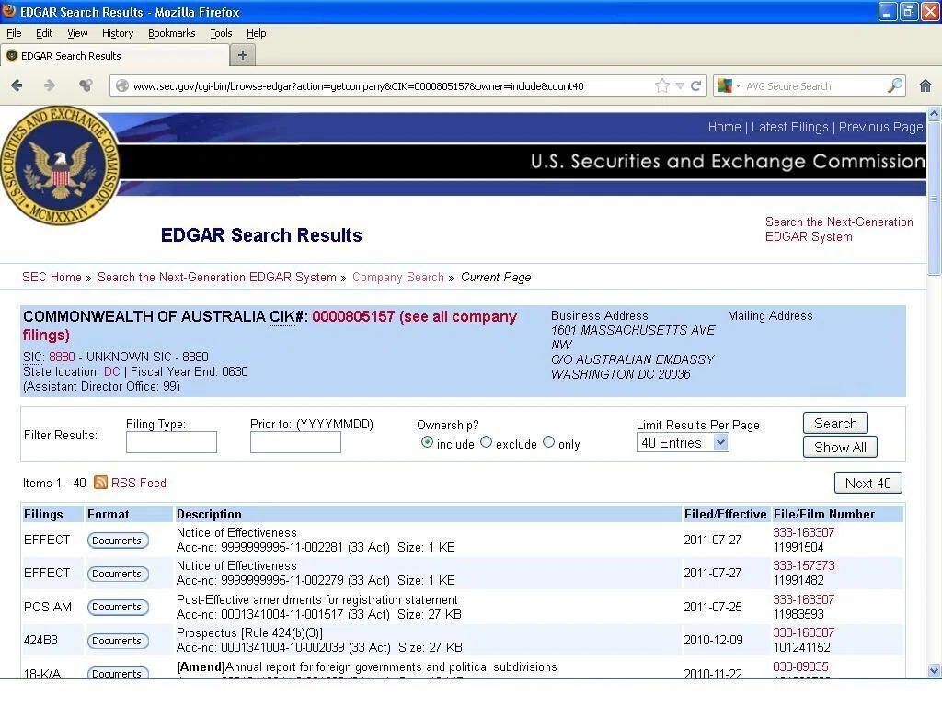Open the Bookmarks menu

tap(172, 33)
